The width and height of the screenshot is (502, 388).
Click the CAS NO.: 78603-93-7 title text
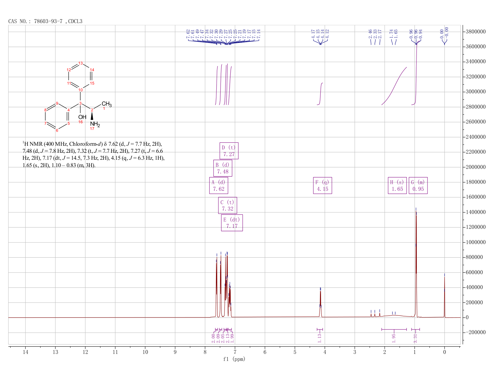coord(45,21)
